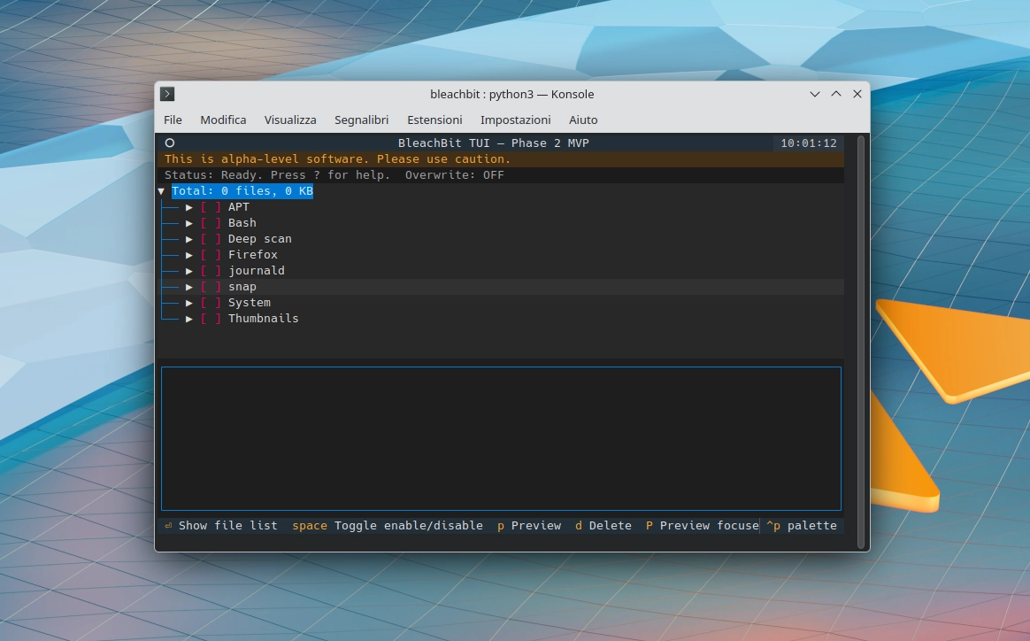The height and width of the screenshot is (641, 1030).
Task: Toggle the journald checkbox
Action: [x=211, y=271]
